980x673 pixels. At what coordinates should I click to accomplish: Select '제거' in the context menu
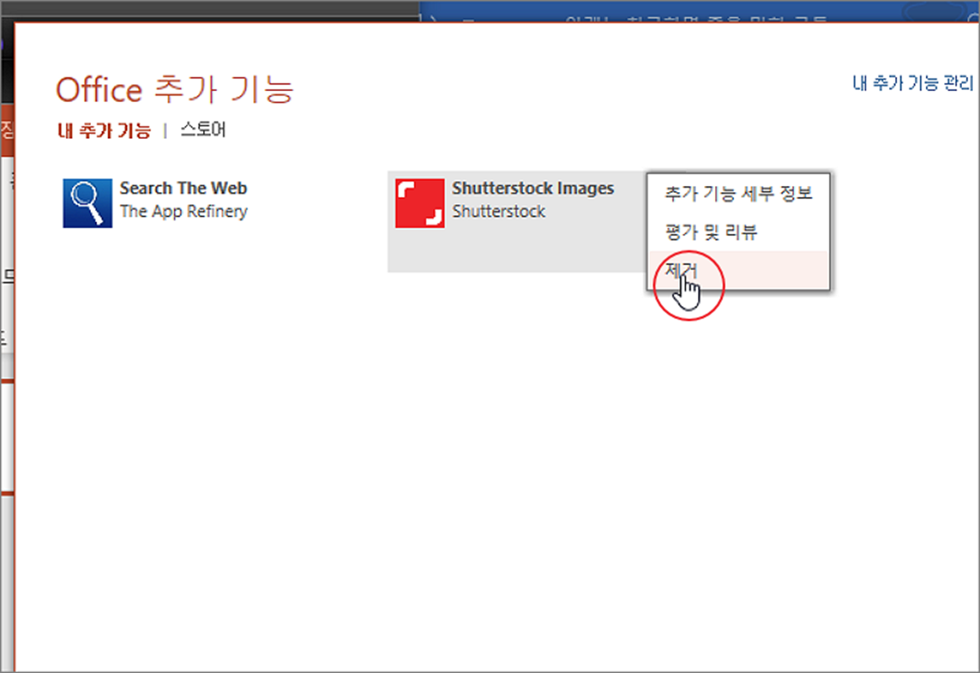(739, 270)
